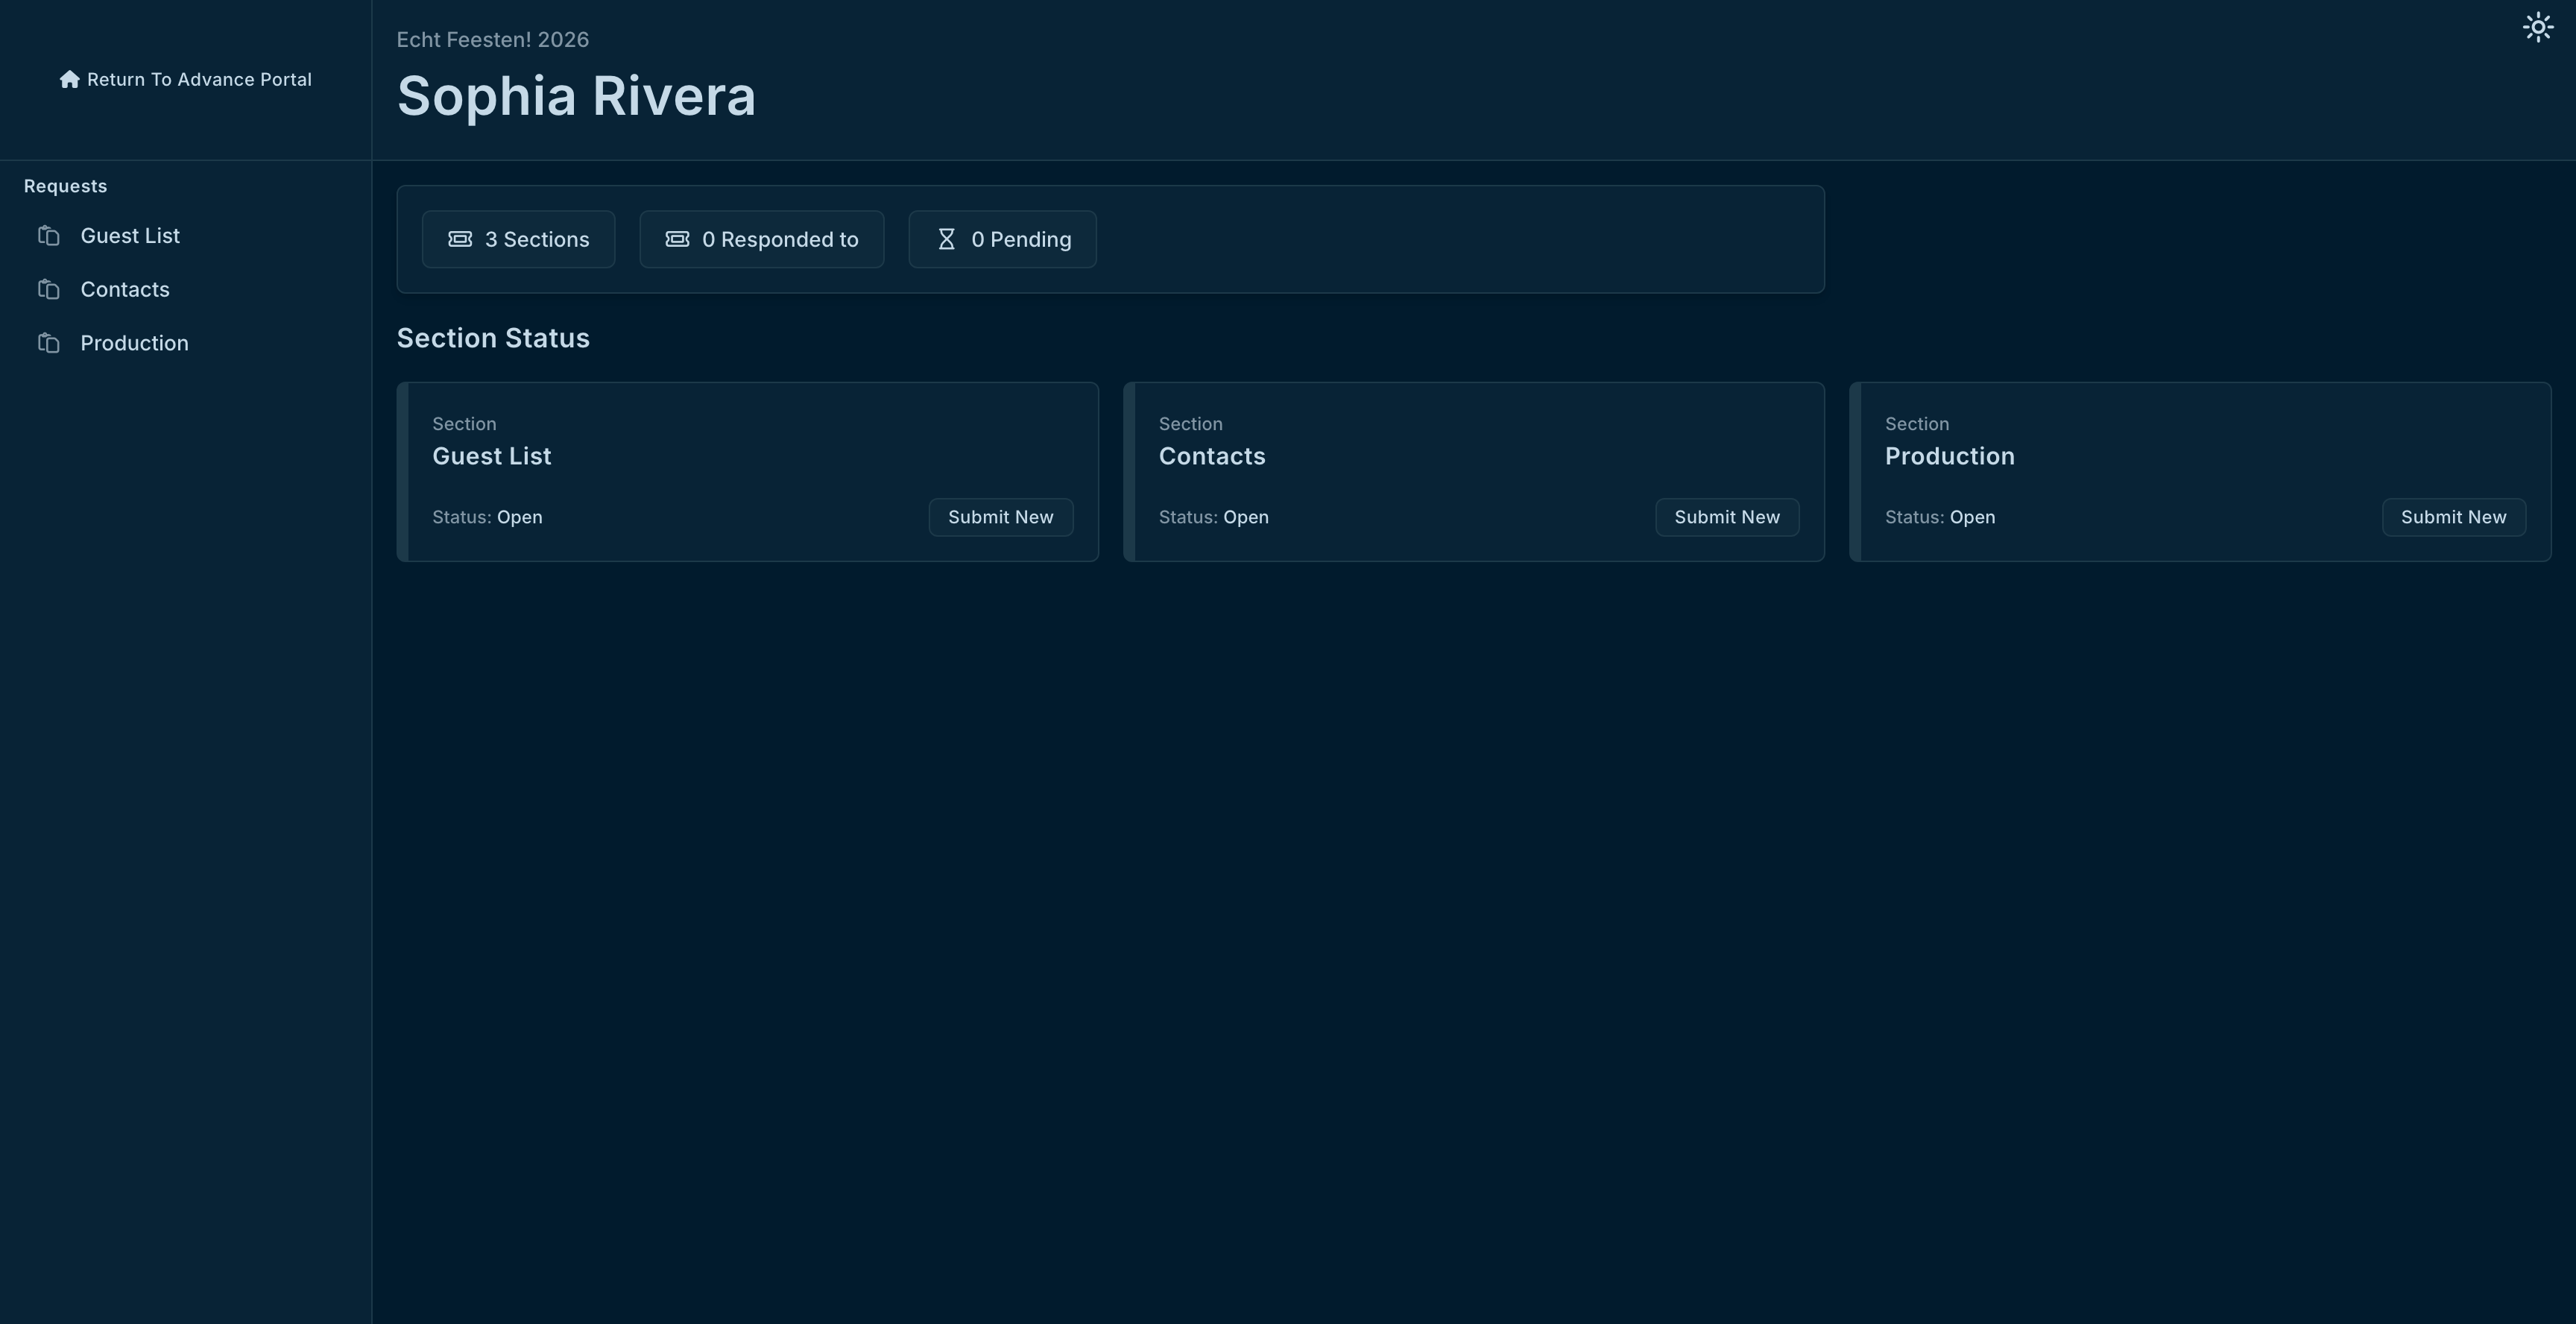Select the Guest List section card title

click(491, 456)
